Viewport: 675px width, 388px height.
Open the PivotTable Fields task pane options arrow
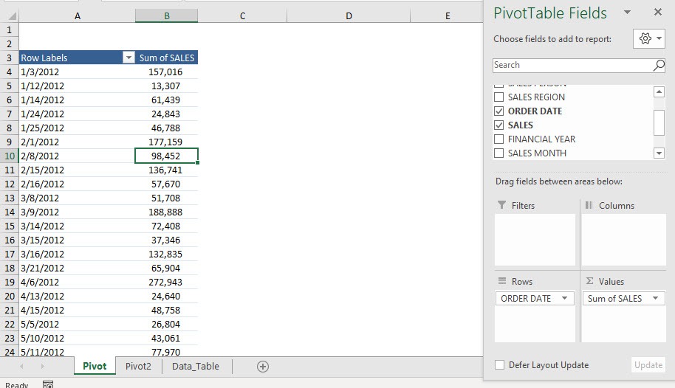coord(627,12)
